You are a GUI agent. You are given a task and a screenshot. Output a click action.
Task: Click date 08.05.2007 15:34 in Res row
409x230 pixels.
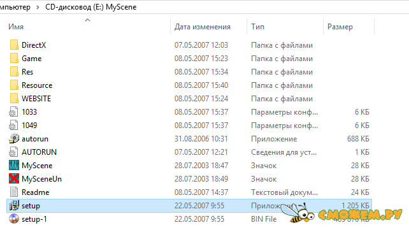201,72
